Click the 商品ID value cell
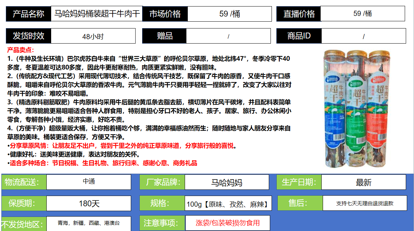This screenshot has height=231, width=414. [x=363, y=36]
